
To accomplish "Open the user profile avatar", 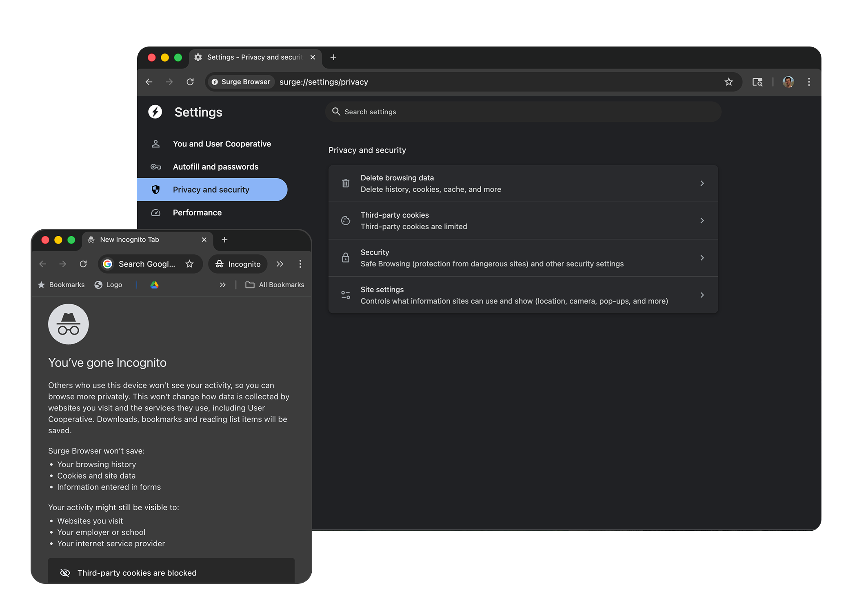I will pos(788,82).
